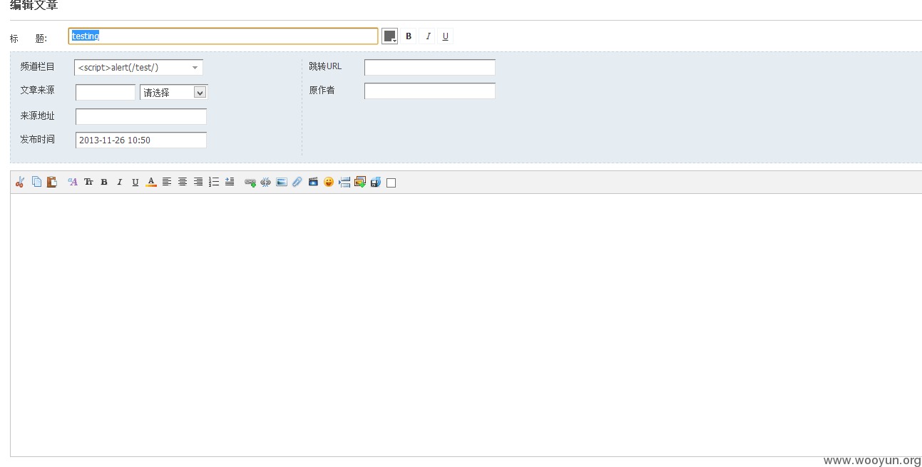This screenshot has height=467, width=922.
Task: Align text center
Action: tap(183, 182)
